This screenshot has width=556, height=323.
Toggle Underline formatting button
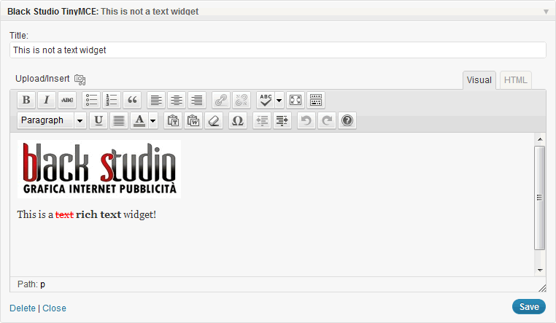pos(99,121)
